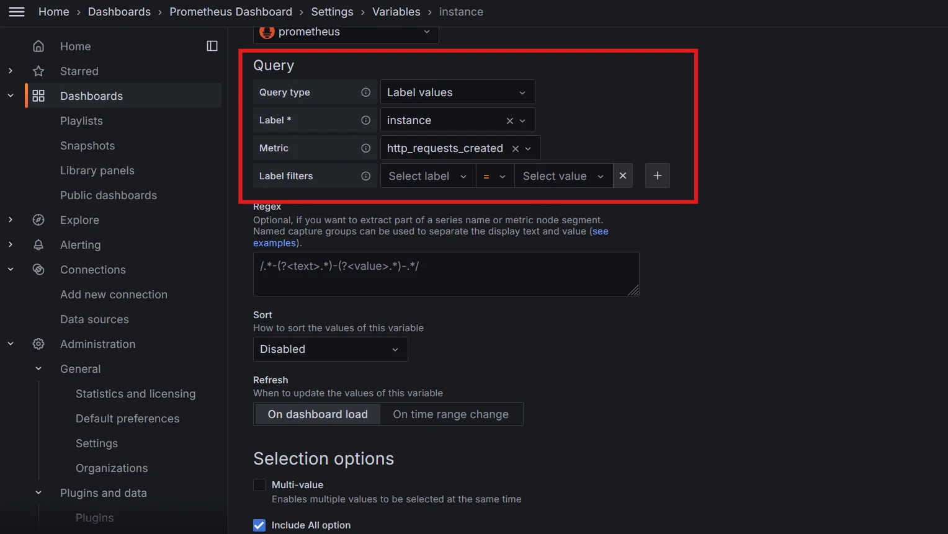The image size is (948, 534).
Task: Open Library panels in sidebar
Action: tap(97, 171)
